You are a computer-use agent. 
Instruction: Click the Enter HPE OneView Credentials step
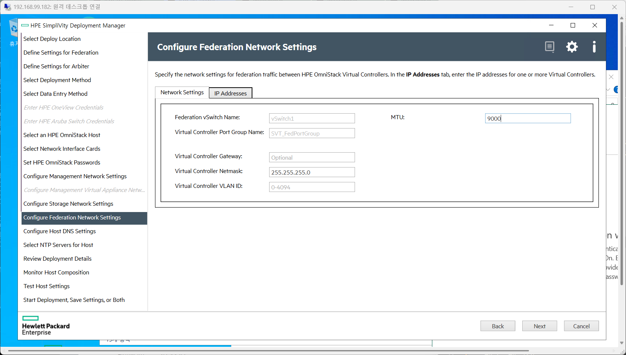tap(84, 108)
